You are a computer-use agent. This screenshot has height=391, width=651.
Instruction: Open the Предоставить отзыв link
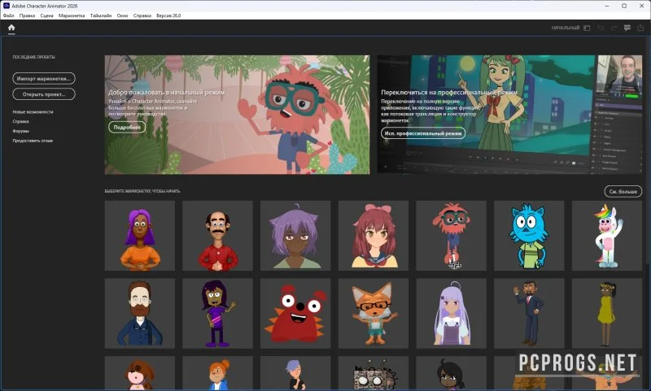click(x=33, y=141)
